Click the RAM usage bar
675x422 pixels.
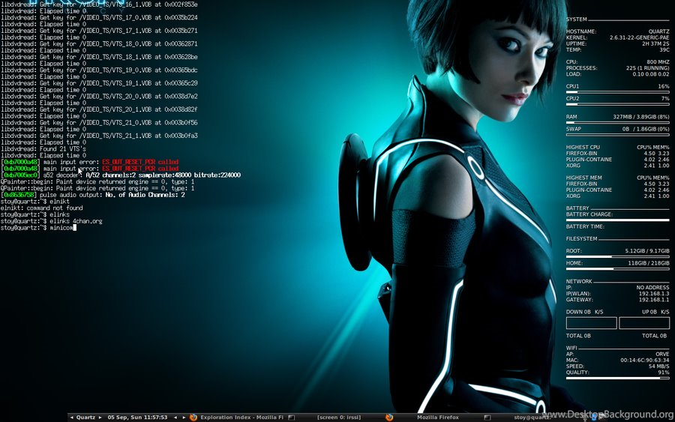tap(617, 123)
